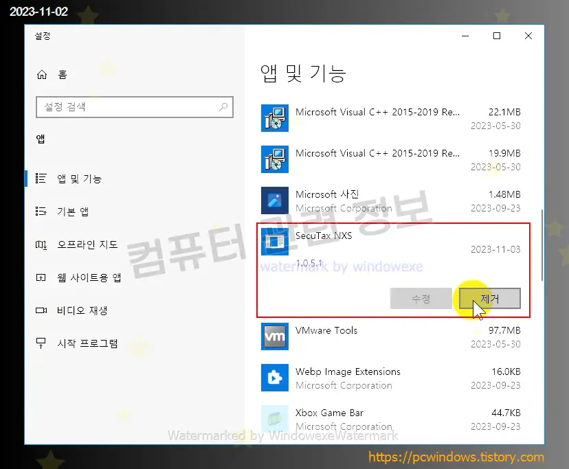Viewport: 569px width, 469px height.
Task: Click the 앱 및 기능 list icon
Action: pyautogui.click(x=41, y=179)
